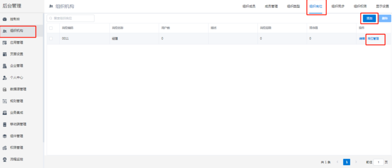Screen dimensions: 392x168
Task: Click the blue 添加 button
Action: pyautogui.click(x=369, y=18)
